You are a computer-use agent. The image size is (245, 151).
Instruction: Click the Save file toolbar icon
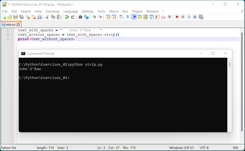pyautogui.click(x=15, y=17)
